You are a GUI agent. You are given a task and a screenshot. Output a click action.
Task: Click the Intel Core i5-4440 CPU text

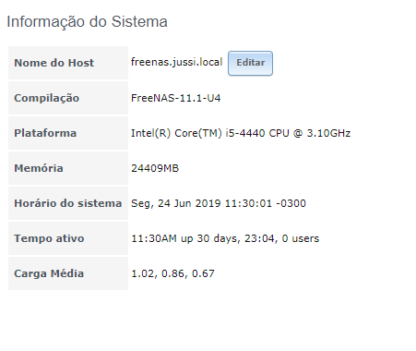[241, 133]
